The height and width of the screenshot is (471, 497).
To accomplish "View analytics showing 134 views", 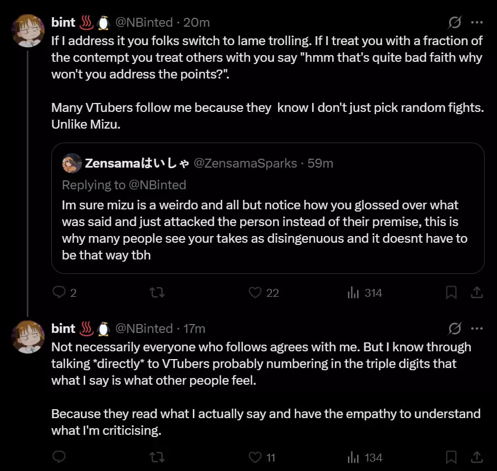I will [353, 457].
